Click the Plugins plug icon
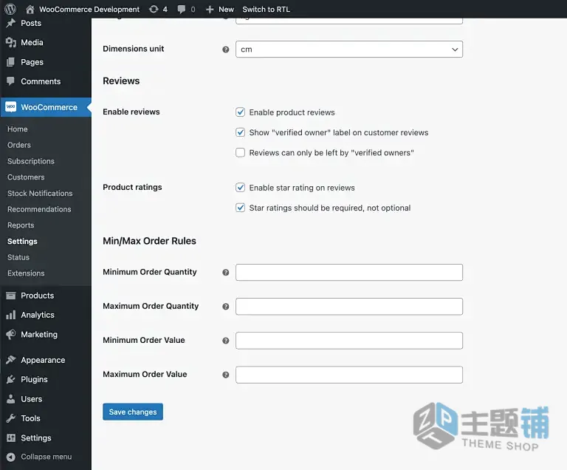Screen dimensions: 567x470 [11, 379]
